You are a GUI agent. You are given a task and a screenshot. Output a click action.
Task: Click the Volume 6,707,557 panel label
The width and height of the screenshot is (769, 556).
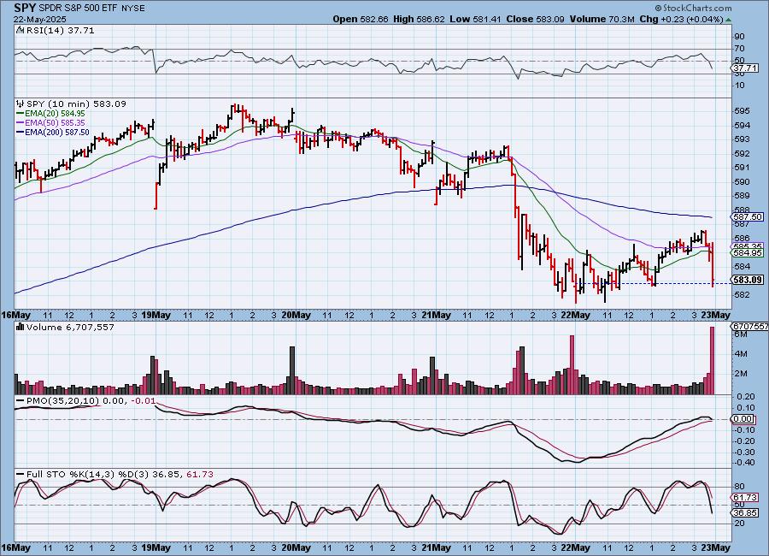point(70,327)
